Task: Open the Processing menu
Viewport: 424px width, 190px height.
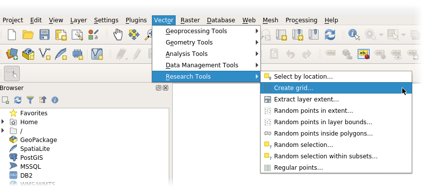Action: 301,20
